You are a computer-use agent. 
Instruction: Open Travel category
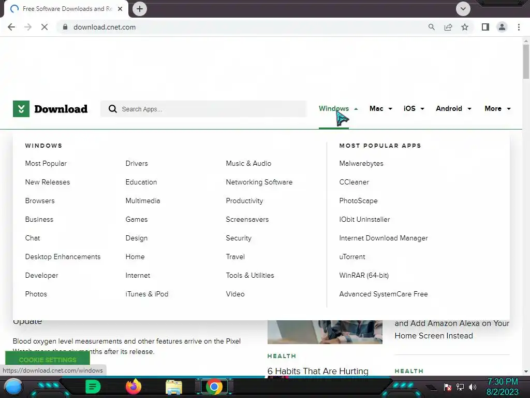[235, 257]
